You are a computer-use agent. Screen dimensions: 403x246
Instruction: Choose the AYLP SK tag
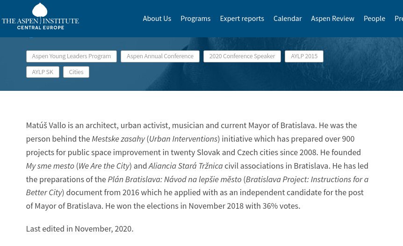coord(43,72)
